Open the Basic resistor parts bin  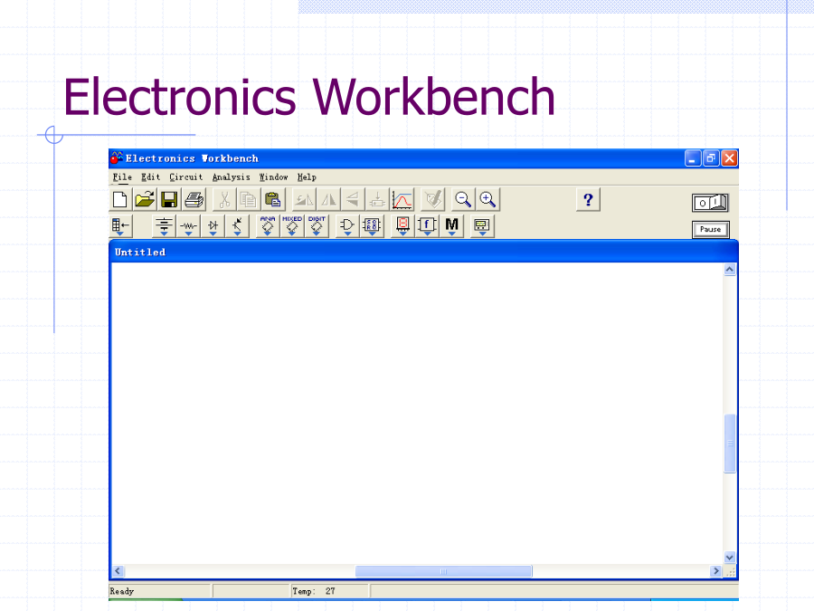188,226
